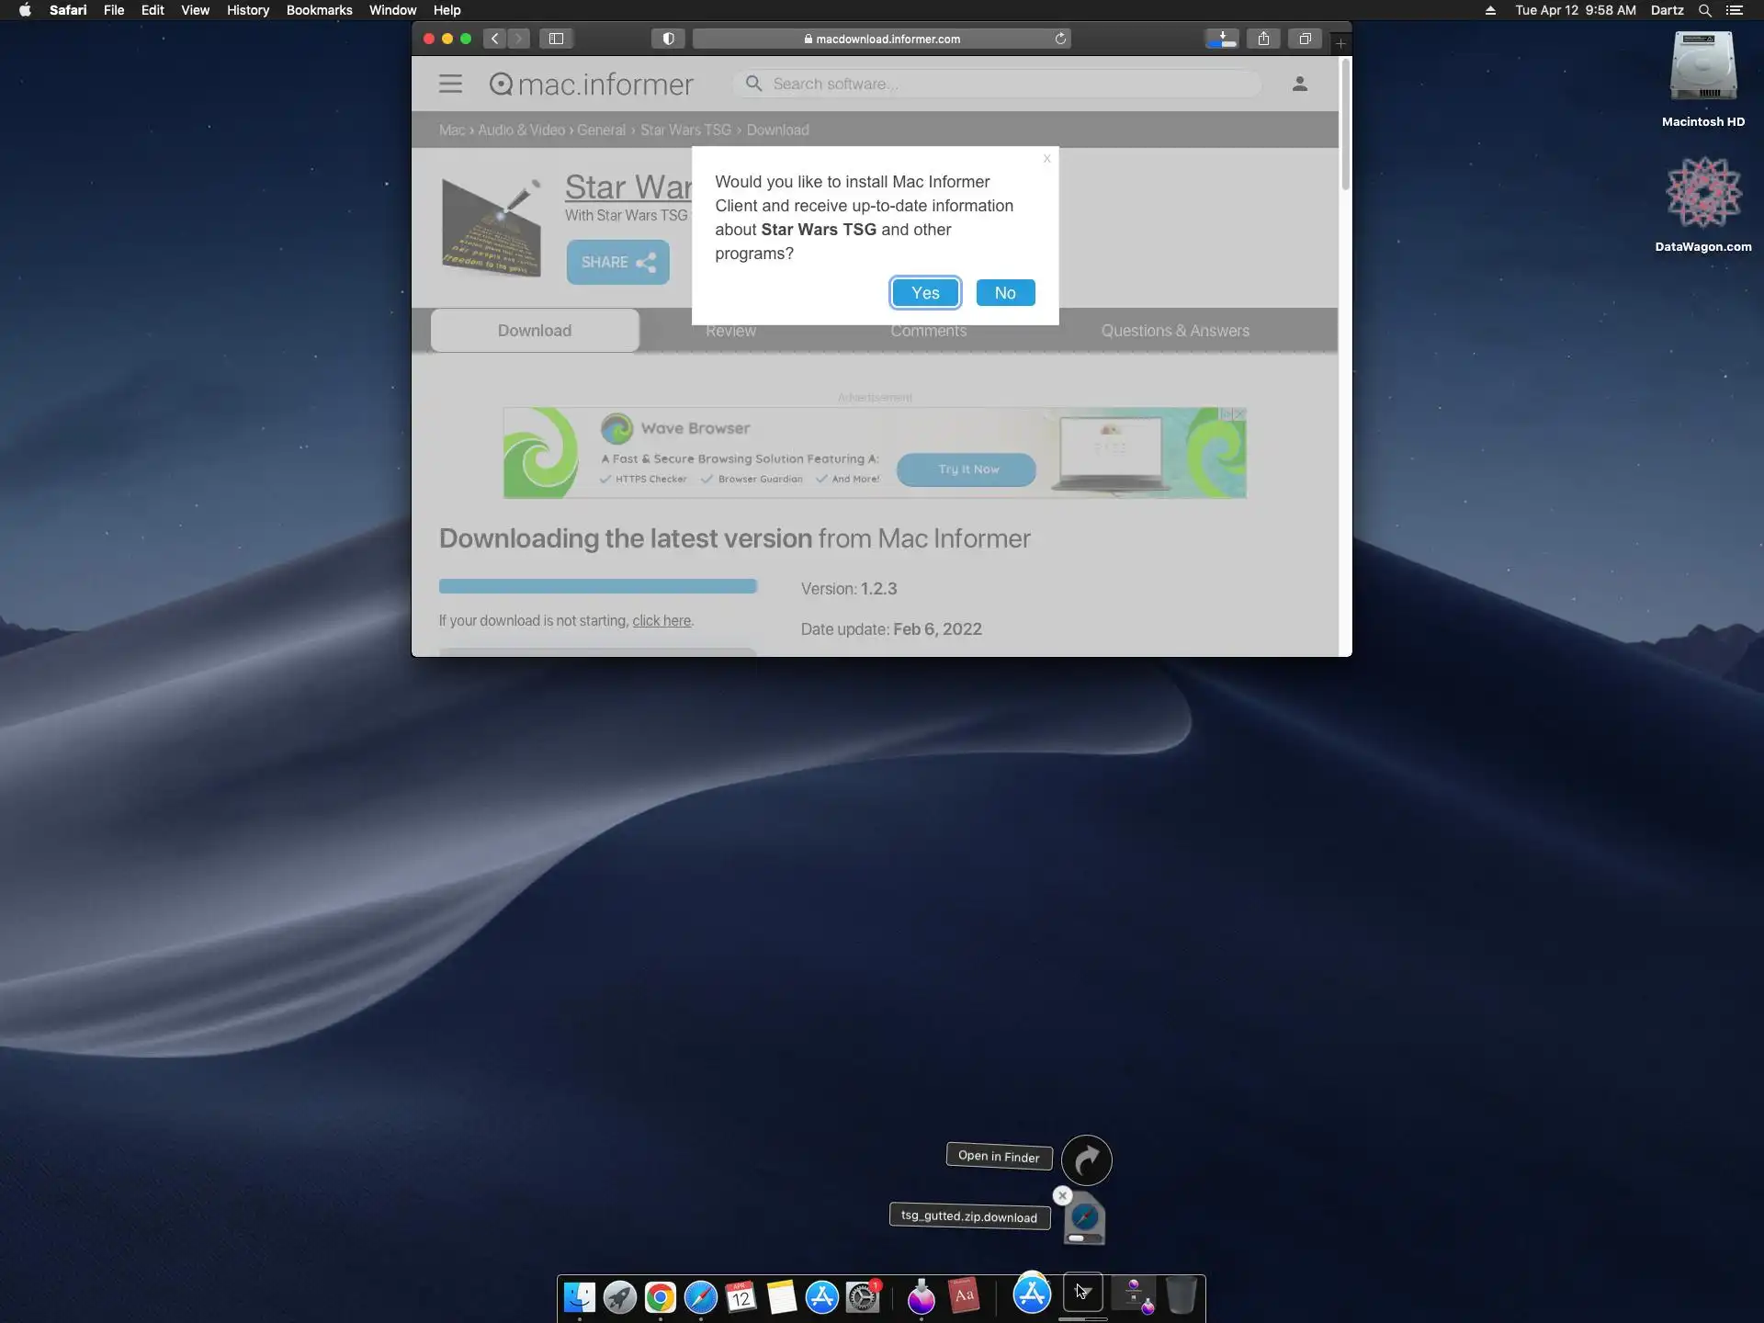This screenshot has height=1323, width=1764.
Task: Close the install prompt with X
Action: (1046, 159)
